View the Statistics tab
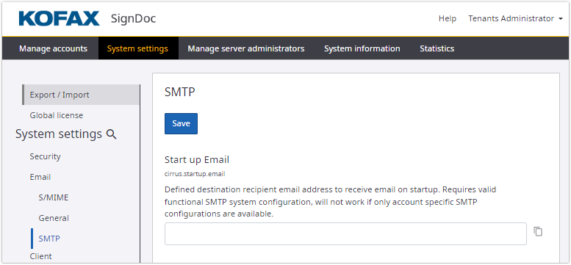Viewport: 571px width, 265px height. [x=437, y=48]
